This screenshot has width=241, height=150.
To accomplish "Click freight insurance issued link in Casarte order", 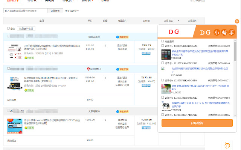I will pos(122,127).
